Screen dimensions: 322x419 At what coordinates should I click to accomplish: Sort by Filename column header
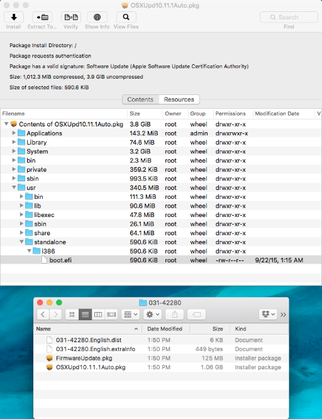[64, 114]
